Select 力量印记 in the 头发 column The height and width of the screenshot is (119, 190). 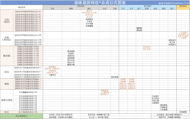52,75
